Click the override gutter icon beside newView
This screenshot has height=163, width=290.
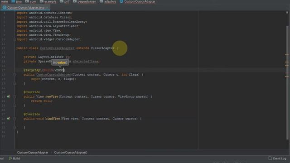pyautogui.click(x=9, y=96)
